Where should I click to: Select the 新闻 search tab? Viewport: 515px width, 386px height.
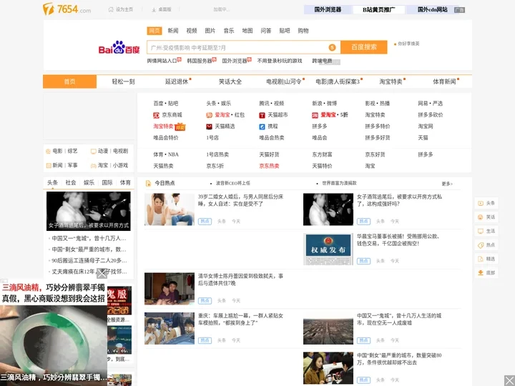[173, 31]
